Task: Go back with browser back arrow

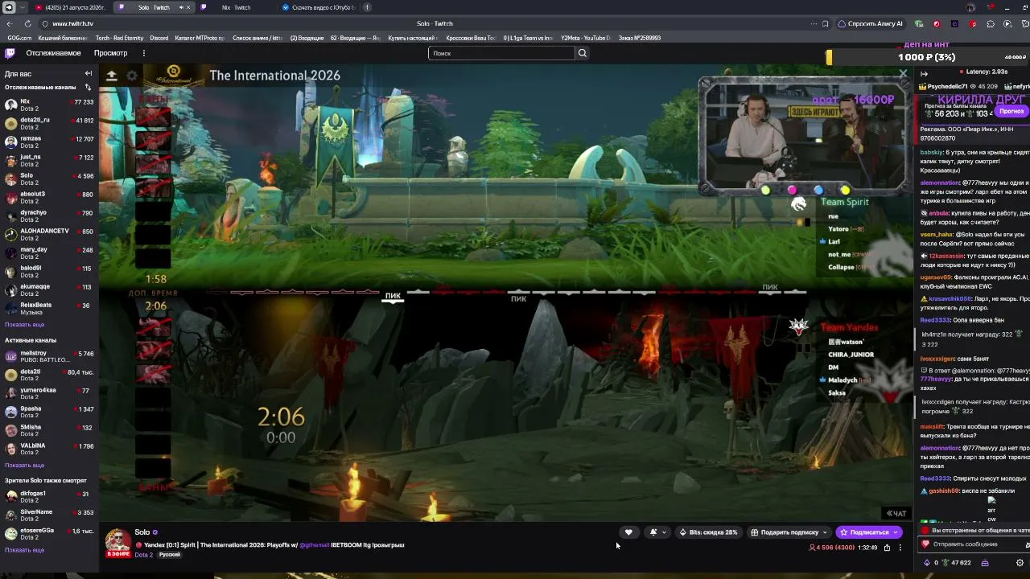Action: point(10,24)
